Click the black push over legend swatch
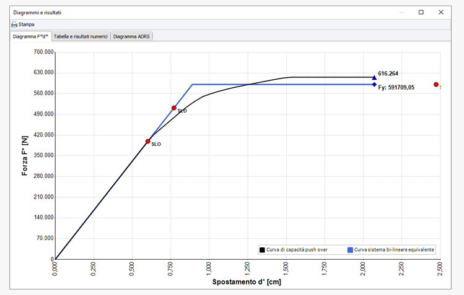This screenshot has height=295, width=464. coord(263,250)
